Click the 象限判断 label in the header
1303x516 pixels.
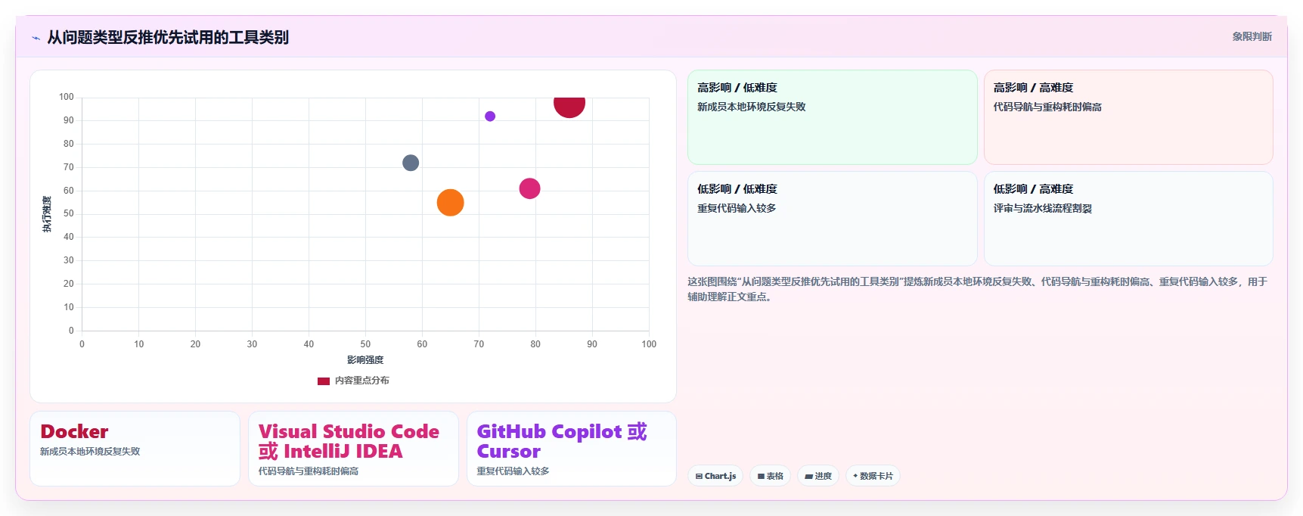click(x=1252, y=36)
